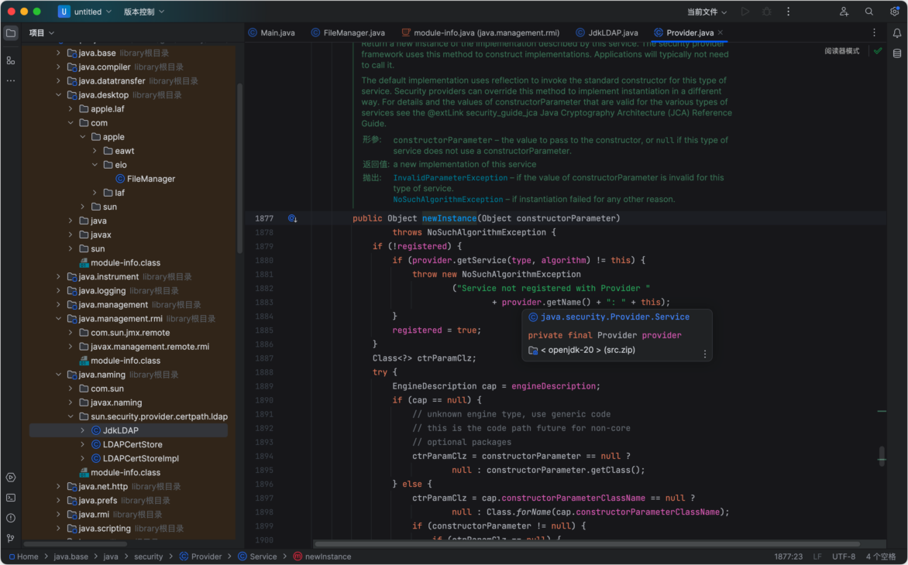Click the project tree vertical scrollbar
The width and height of the screenshot is (908, 565).
[239, 168]
